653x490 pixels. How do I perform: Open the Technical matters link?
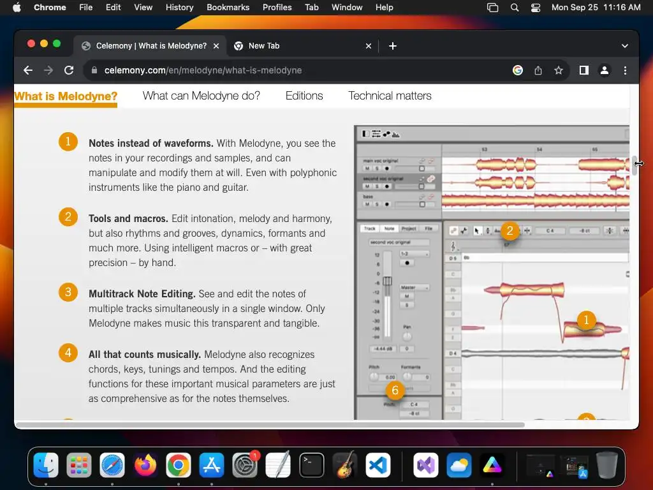click(390, 96)
